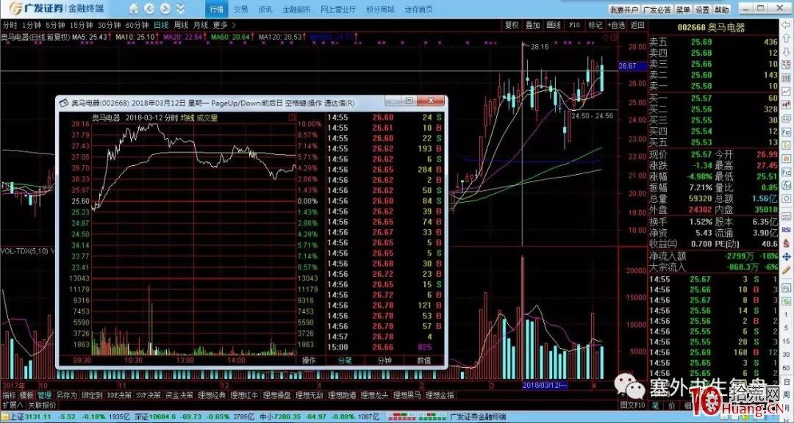
Task: Open the 积分商城 tab
Action: point(380,9)
